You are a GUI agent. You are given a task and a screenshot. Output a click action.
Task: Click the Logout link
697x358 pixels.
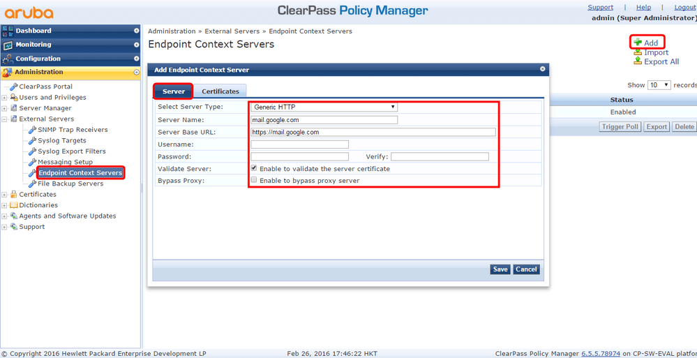(x=685, y=7)
